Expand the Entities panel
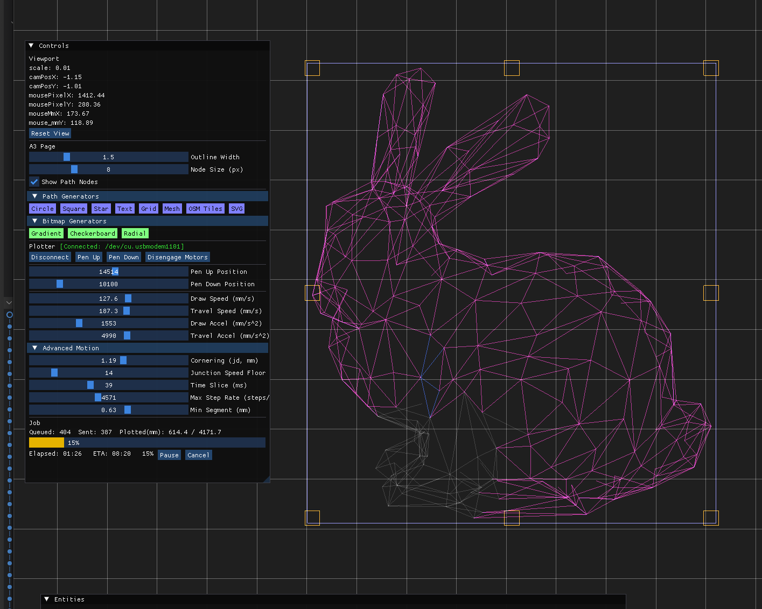 47,599
